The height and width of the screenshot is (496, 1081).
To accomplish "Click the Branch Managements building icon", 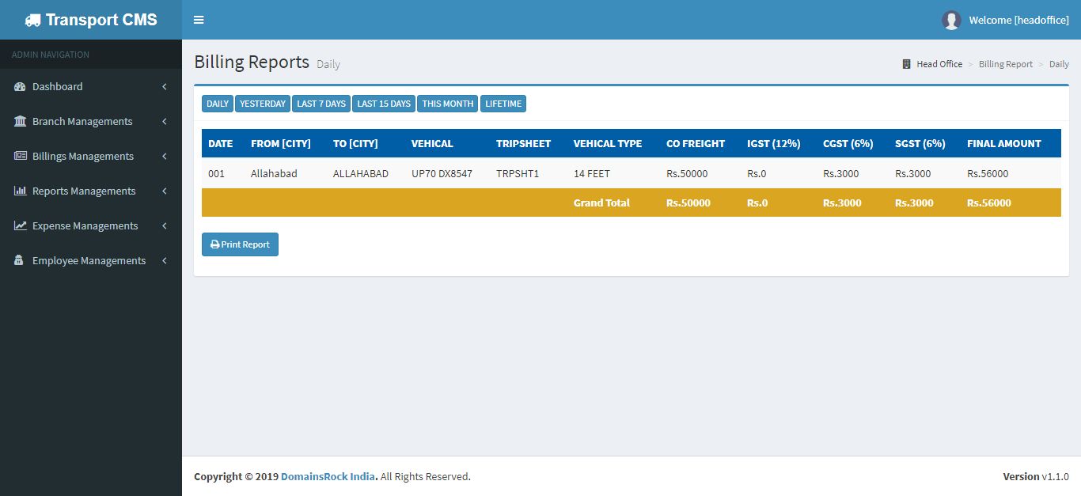I will tap(21, 121).
